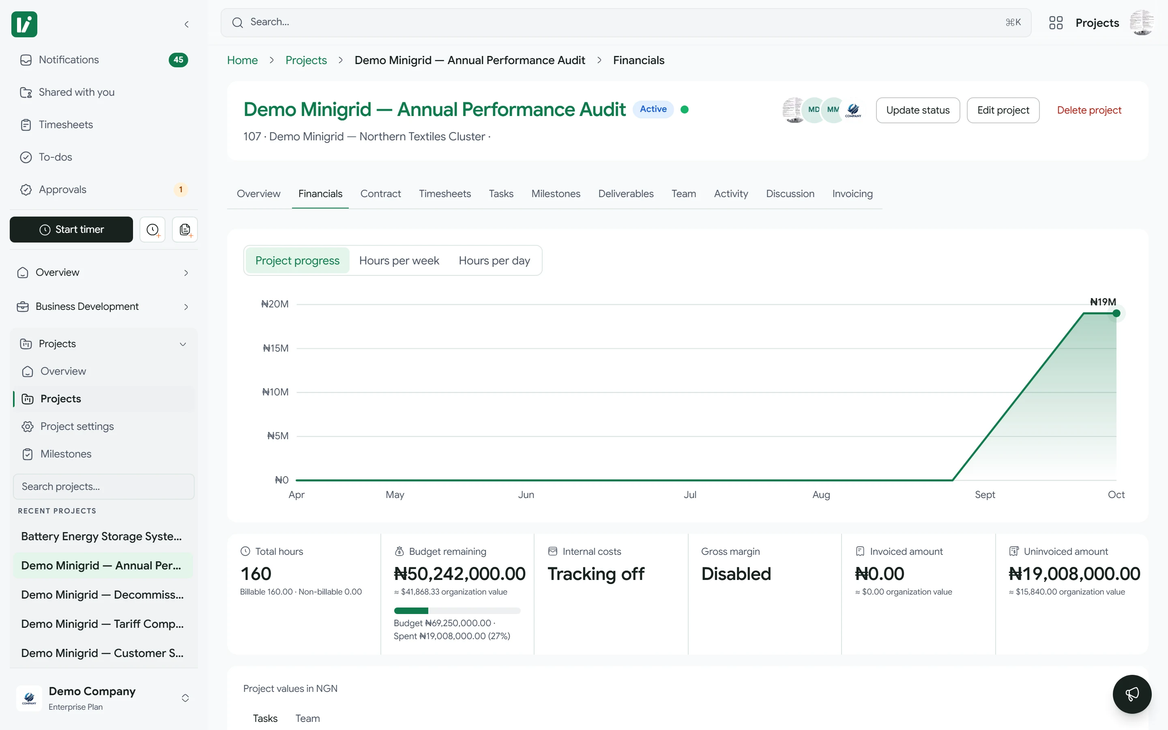The width and height of the screenshot is (1168, 730).
Task: Click the budget spent progress bar
Action: click(457, 610)
